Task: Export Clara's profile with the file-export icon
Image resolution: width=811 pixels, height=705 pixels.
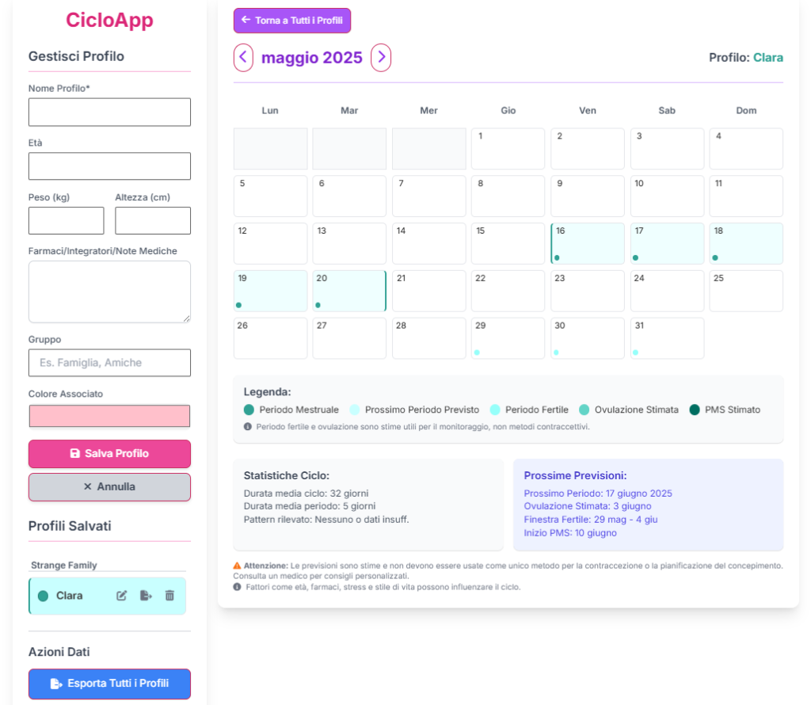Action: tap(146, 596)
